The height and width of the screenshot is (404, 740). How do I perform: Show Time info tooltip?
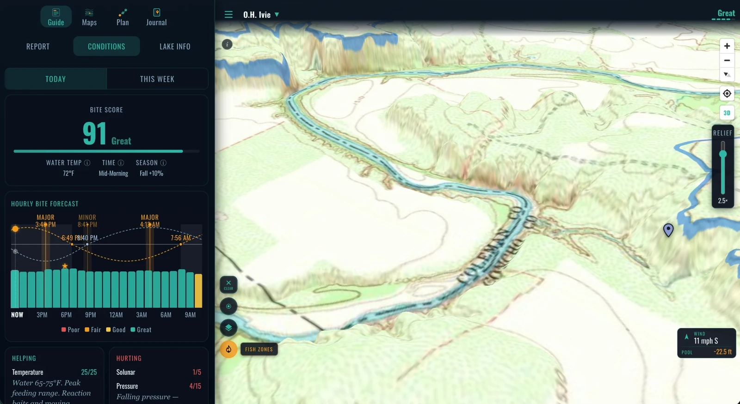click(121, 163)
